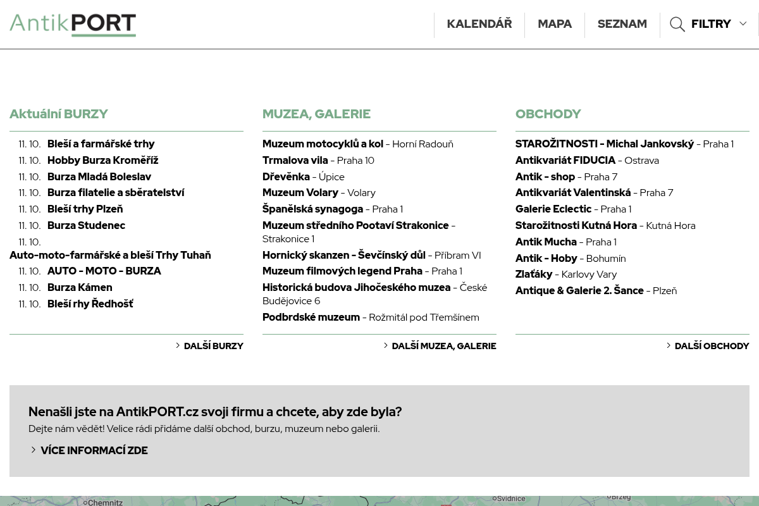The image size is (759, 506).
Task: Open Muzeum středního Pootaví Strakonice
Action: click(x=355, y=226)
